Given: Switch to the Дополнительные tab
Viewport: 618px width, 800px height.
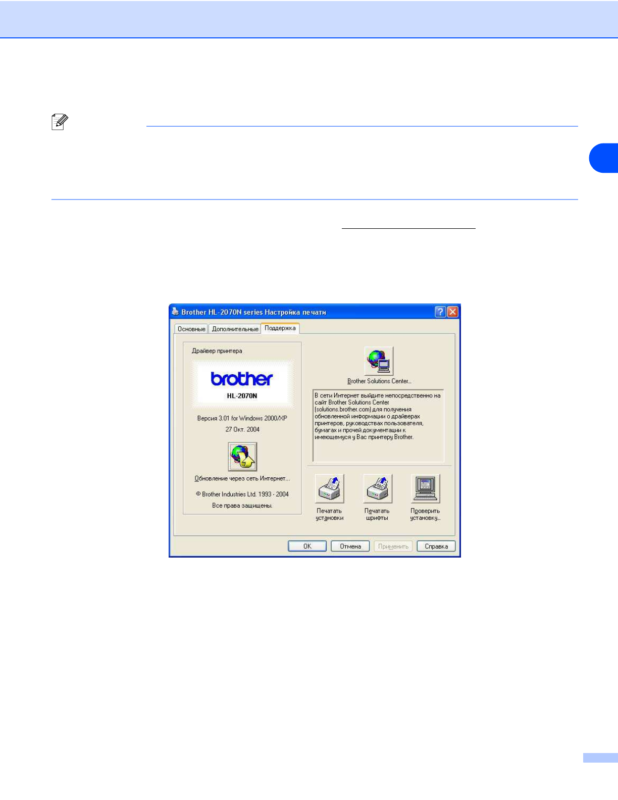Looking at the screenshot, I should click(235, 329).
